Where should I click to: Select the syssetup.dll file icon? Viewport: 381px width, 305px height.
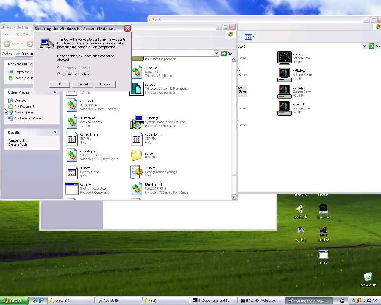[72, 155]
